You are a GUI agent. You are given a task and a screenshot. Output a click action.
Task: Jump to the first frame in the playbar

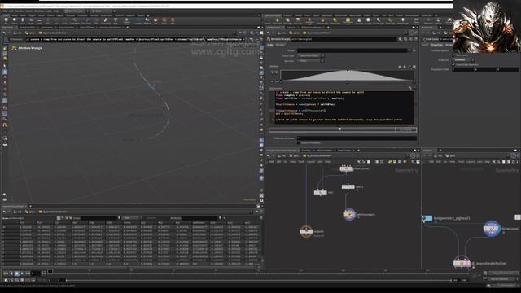coord(6,273)
